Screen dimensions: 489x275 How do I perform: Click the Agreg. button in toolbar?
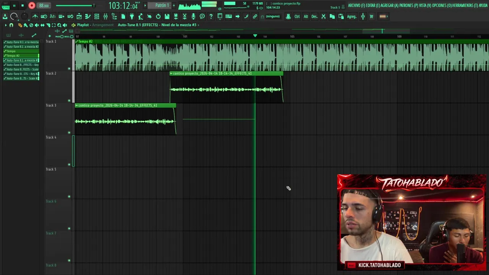click(352, 16)
